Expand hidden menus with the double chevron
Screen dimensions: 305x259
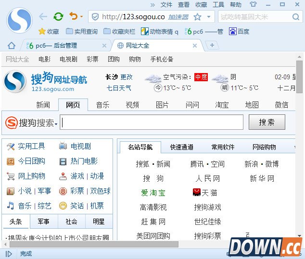coord(152,5)
